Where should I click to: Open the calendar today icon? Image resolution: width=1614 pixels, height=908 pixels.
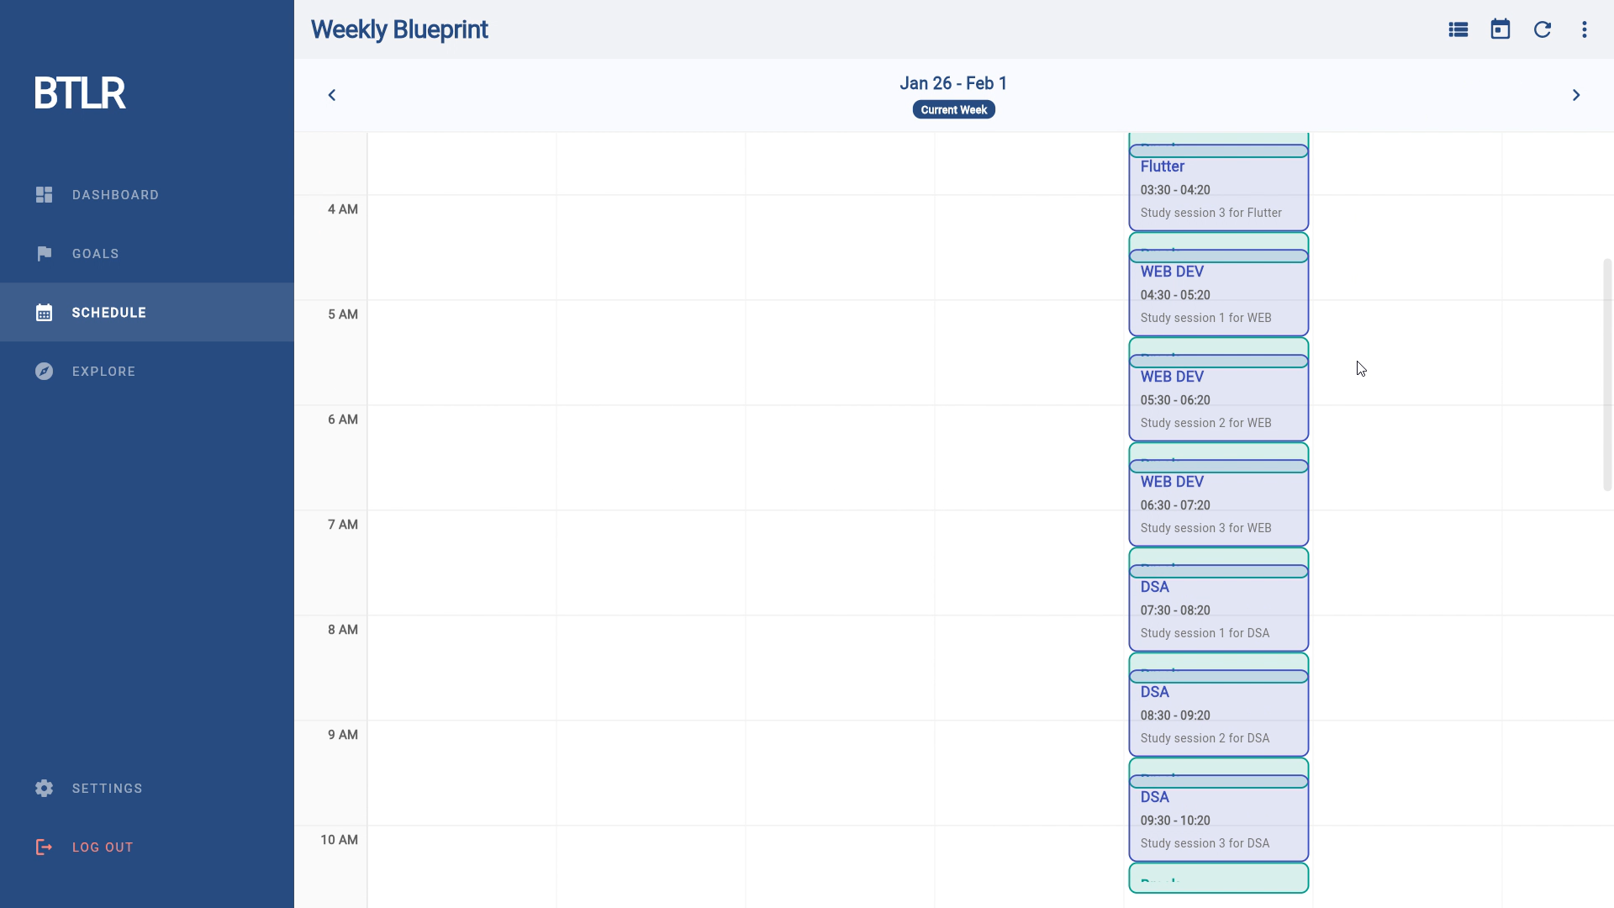1501,29
